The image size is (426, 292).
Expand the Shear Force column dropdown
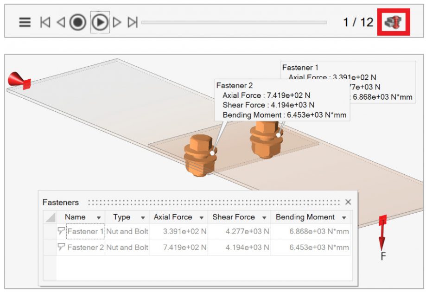[x=264, y=217]
